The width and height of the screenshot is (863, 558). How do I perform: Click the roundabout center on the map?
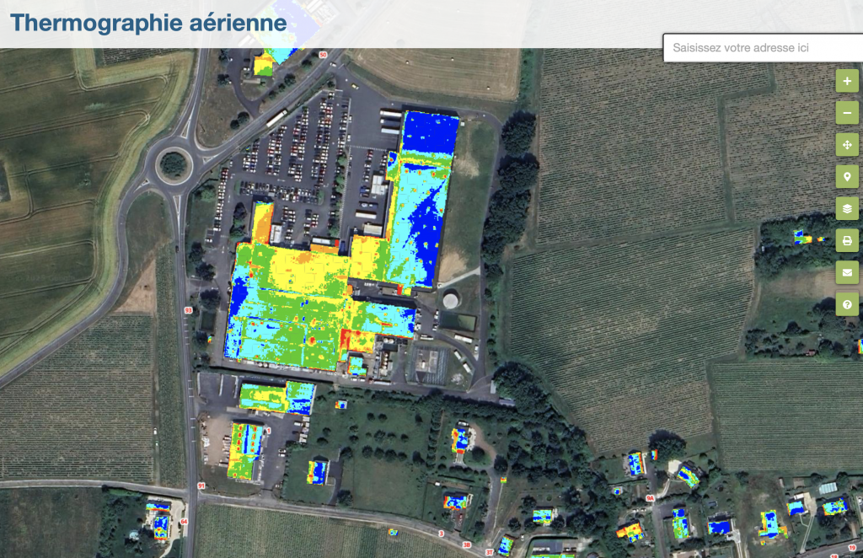click(x=173, y=163)
